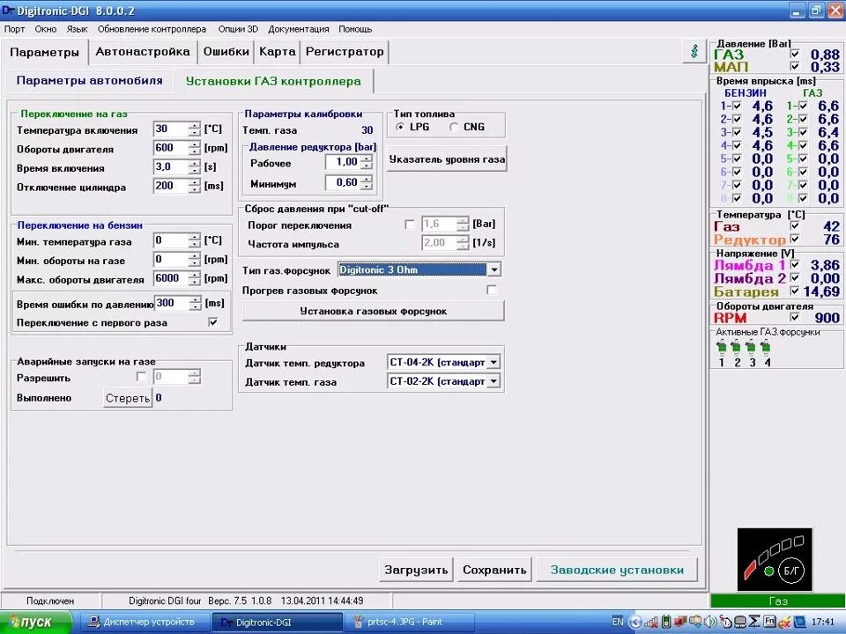Viewport: 846px width, 634px height.
Task: Click the Стереть button
Action: pyautogui.click(x=128, y=398)
